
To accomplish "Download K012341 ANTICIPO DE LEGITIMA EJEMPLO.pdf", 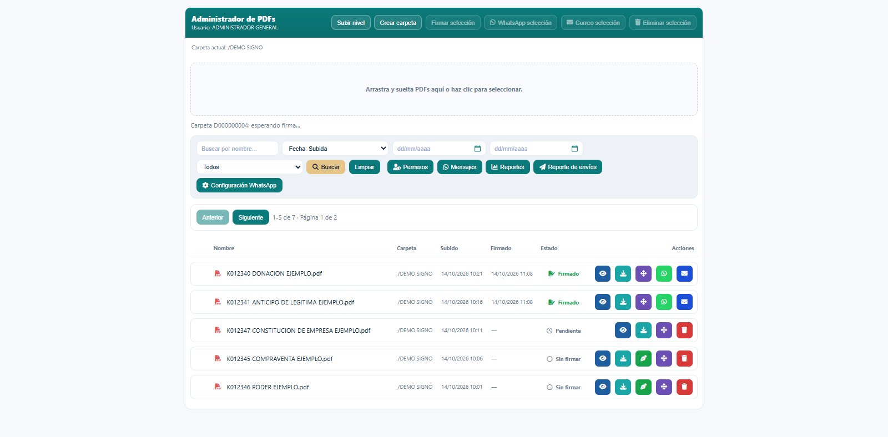I will [x=623, y=302].
